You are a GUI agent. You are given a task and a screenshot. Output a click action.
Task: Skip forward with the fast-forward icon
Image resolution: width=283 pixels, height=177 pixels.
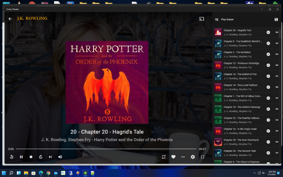point(40,157)
